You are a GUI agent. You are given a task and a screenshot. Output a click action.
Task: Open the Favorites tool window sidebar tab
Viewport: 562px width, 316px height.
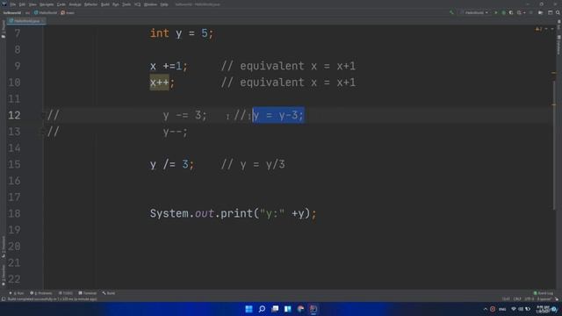[x=4, y=275]
